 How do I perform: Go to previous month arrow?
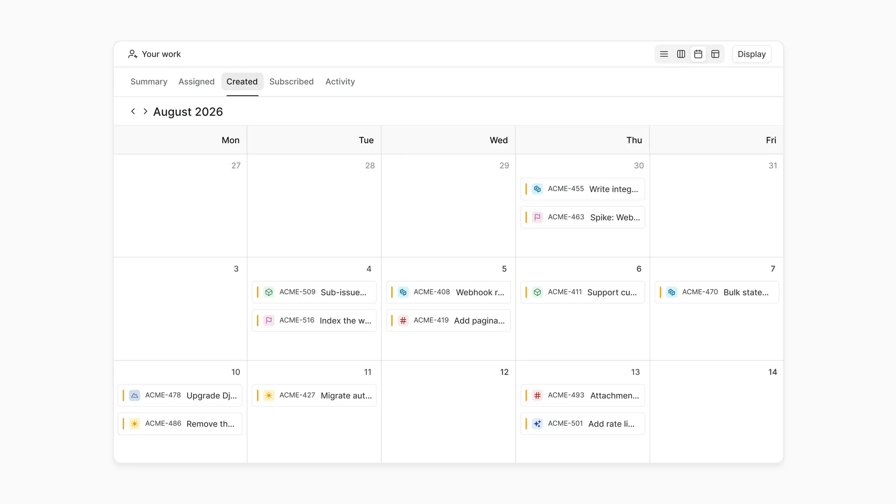[x=133, y=111]
